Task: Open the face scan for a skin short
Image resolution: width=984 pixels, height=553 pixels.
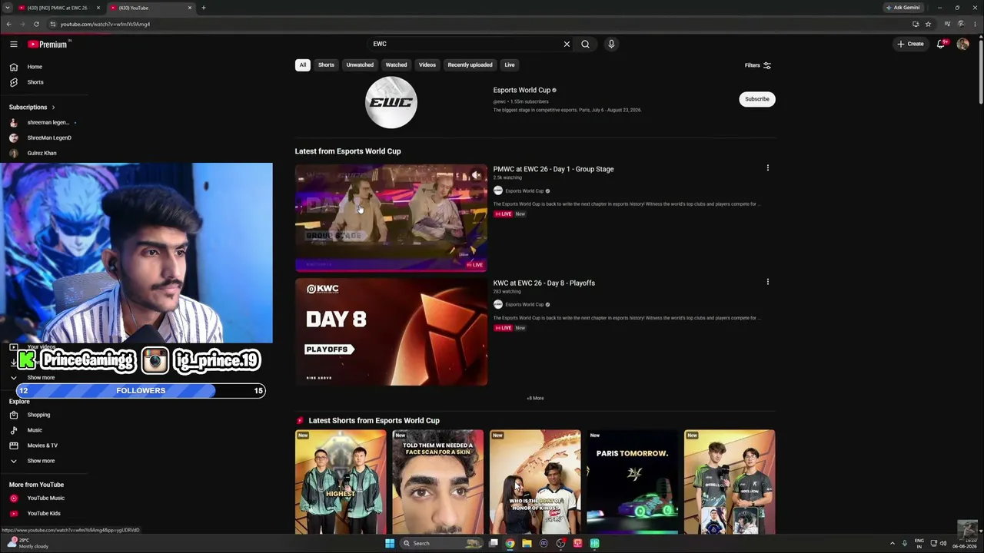Action: (438, 482)
